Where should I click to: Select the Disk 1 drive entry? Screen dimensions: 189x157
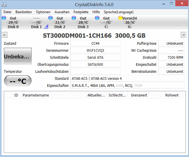[x=36, y=22]
